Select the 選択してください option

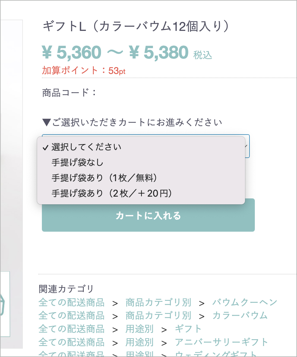(x=141, y=147)
